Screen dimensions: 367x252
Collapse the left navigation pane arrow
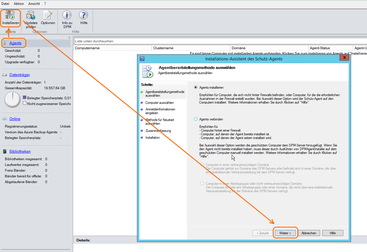69,38
